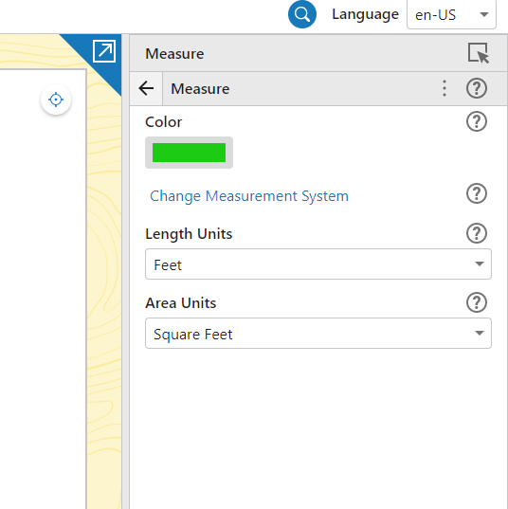Click the help icon beside Change Measurement System
This screenshot has height=509, width=508.
476,193
